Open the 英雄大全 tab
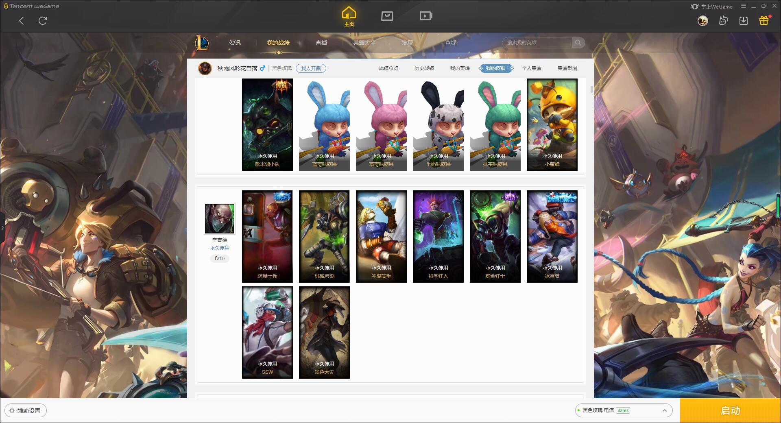Screen dimensions: 781x423 [x=364, y=43]
